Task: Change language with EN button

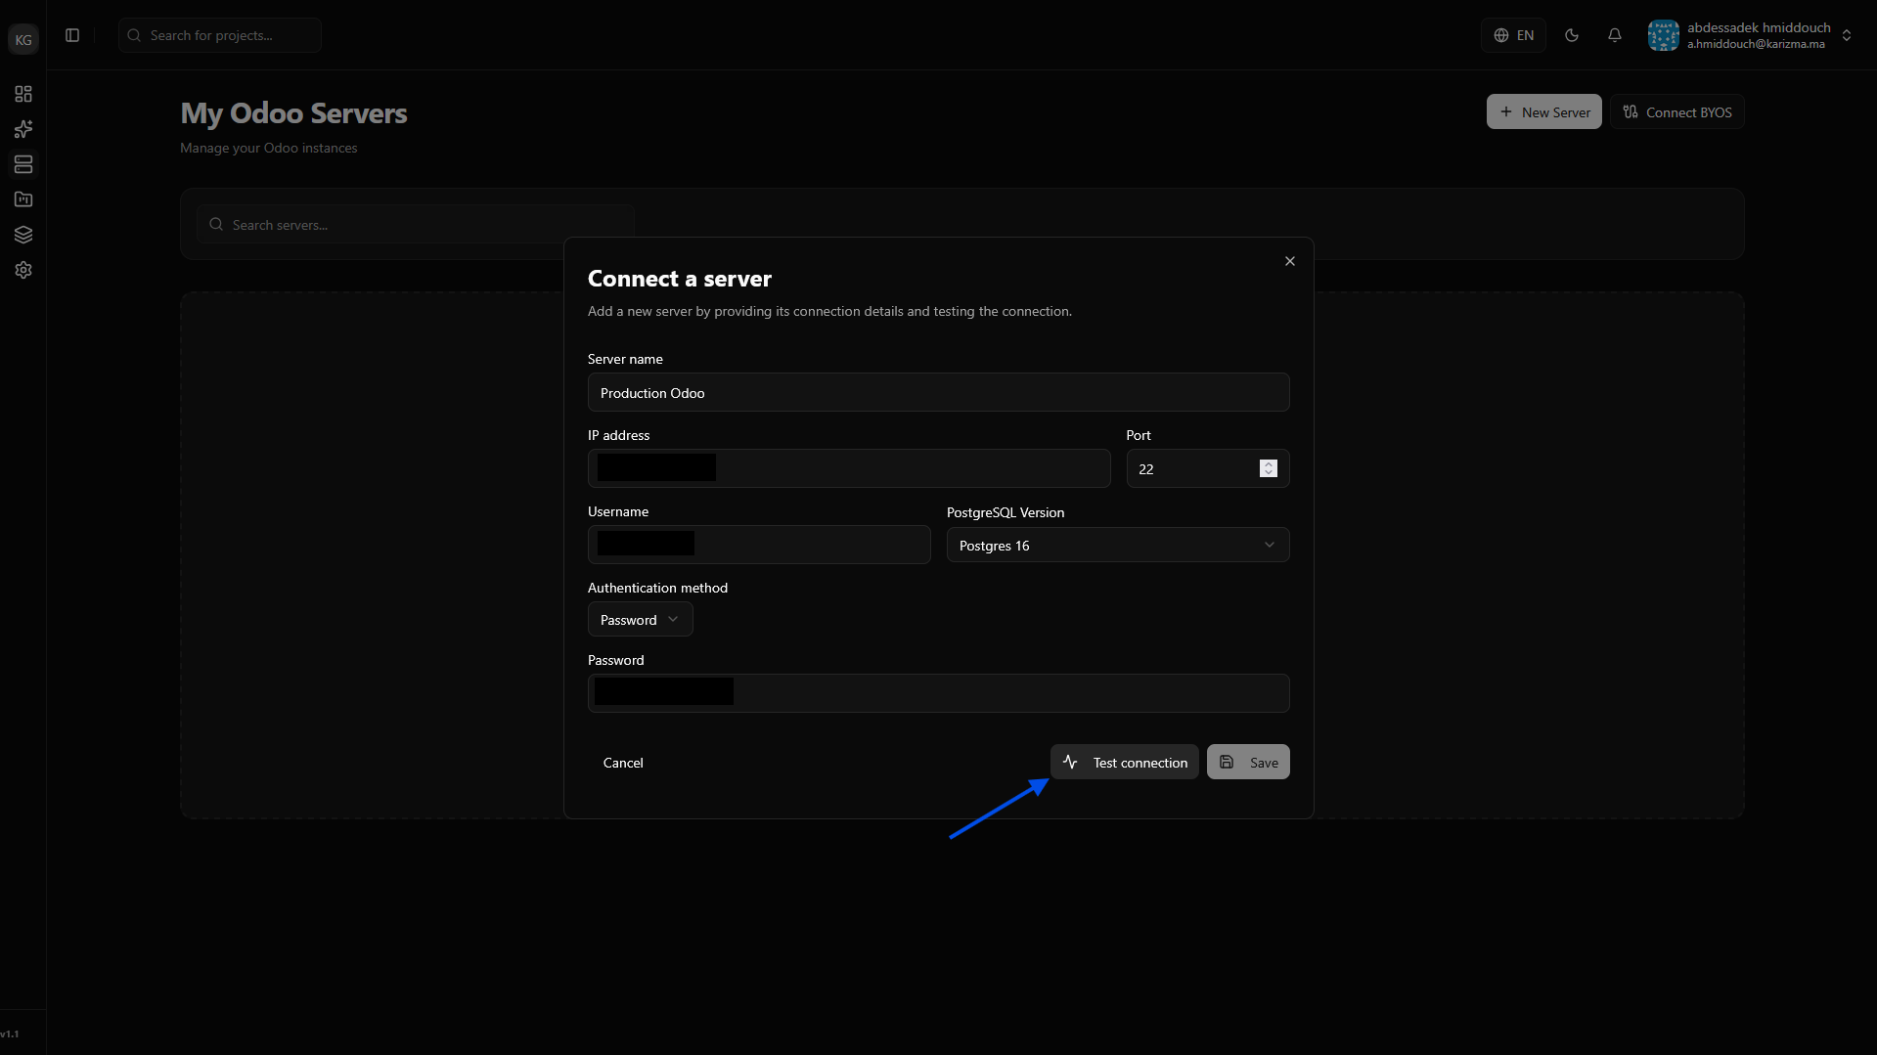Action: coord(1513,35)
